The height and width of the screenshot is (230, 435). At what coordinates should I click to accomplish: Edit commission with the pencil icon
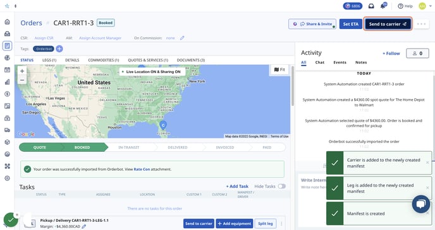pos(182,38)
